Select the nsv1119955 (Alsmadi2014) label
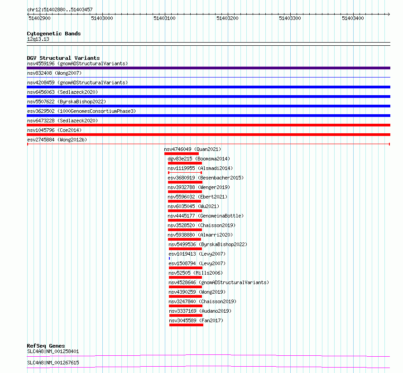Screen dimensions: 403x373 click(200, 168)
